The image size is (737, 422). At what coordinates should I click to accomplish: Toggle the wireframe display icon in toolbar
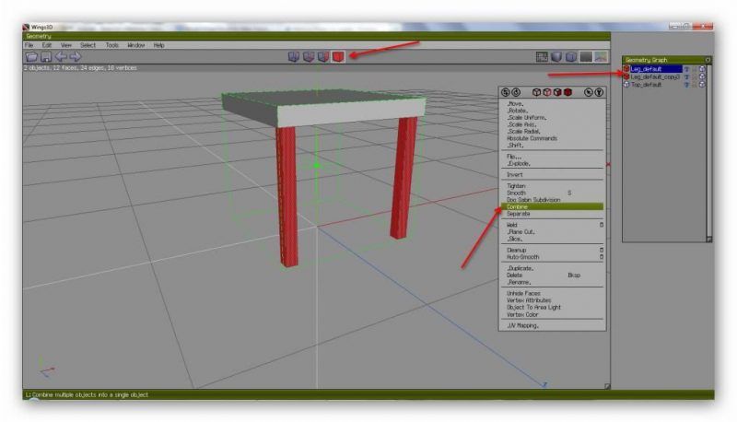(543, 57)
